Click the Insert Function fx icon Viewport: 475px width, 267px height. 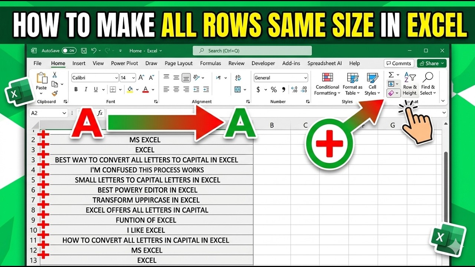[x=100, y=113]
